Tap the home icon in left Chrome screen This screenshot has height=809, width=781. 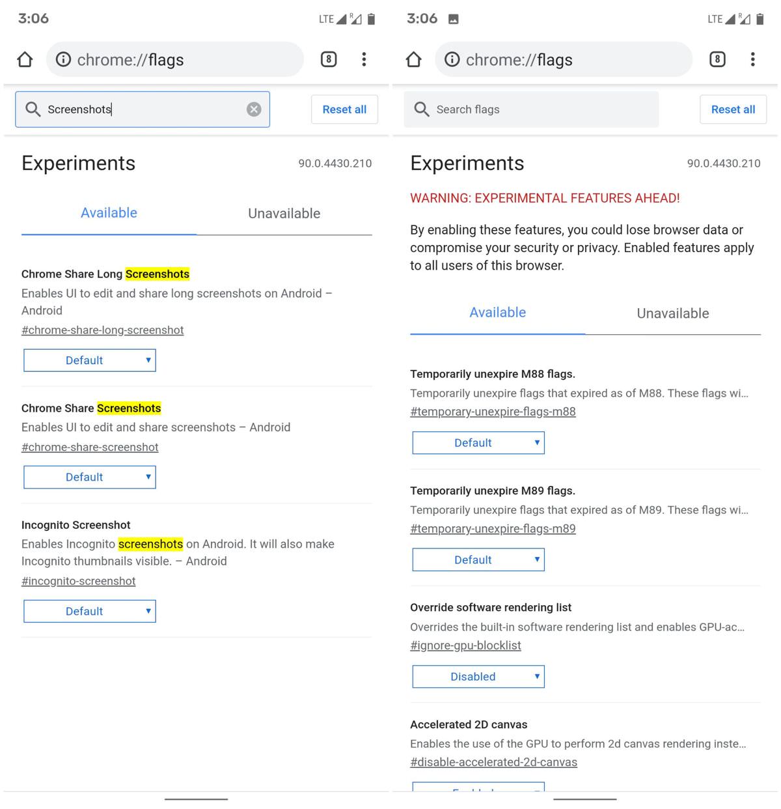[25, 60]
